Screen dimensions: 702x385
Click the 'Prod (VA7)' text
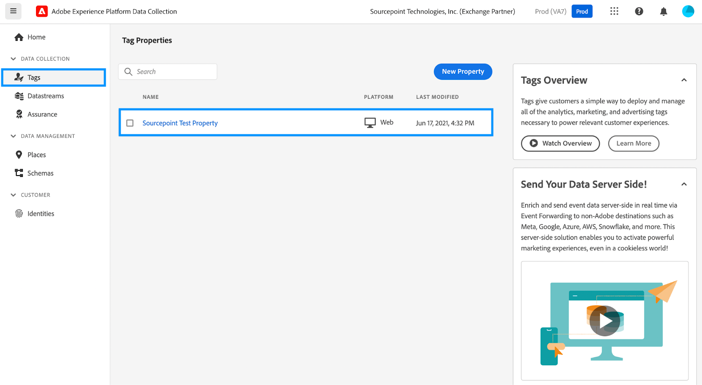[551, 11]
